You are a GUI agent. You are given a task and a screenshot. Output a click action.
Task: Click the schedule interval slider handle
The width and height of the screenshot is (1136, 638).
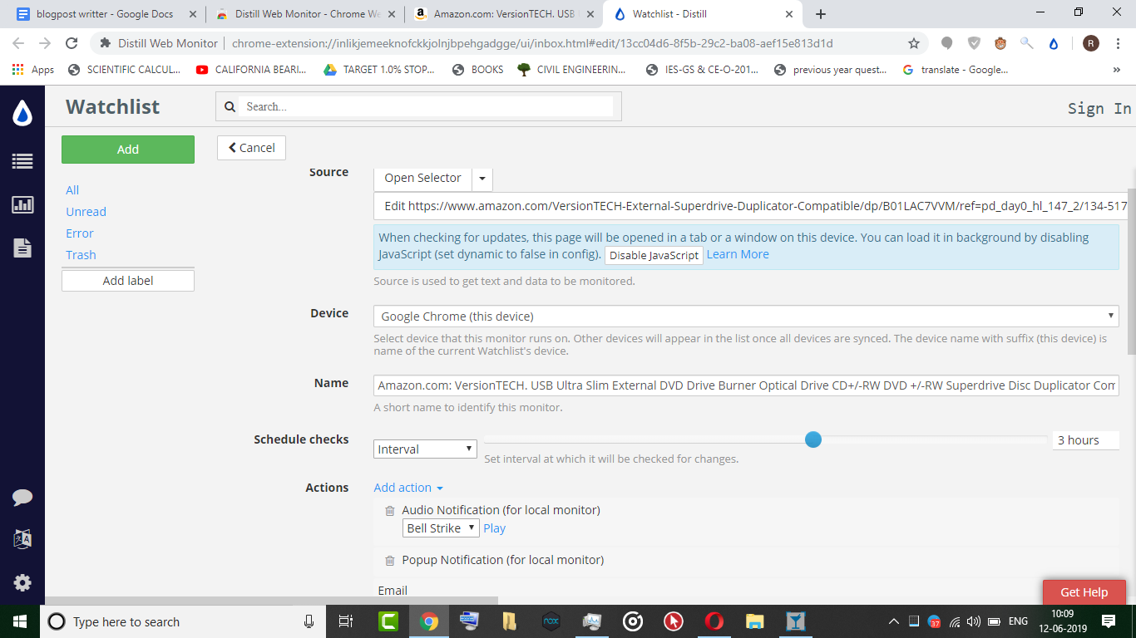[x=813, y=439]
